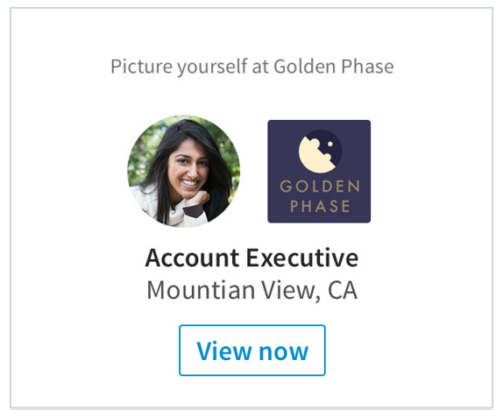Click the Picture yourself at Golden Phase headline

pos(252,67)
